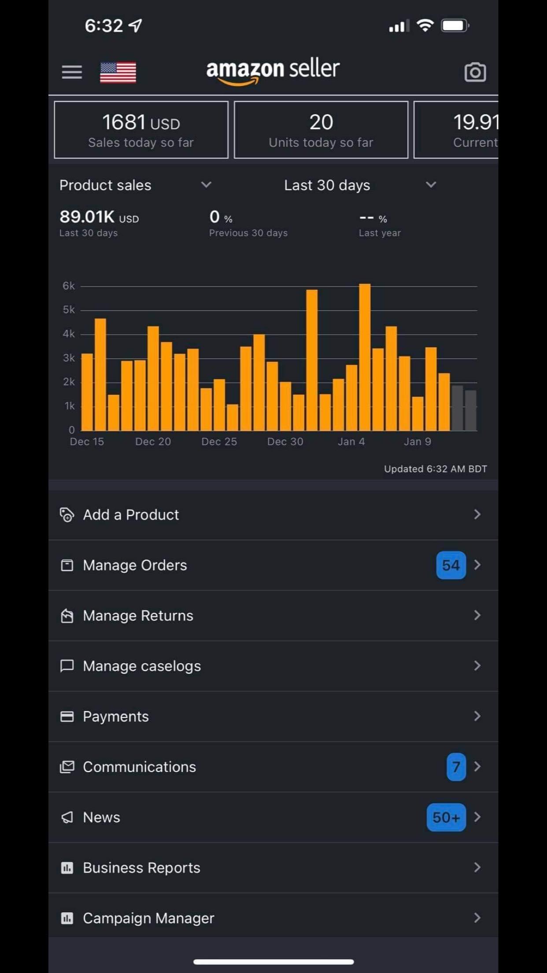Expand the Campaign Manager row chevron
The width and height of the screenshot is (547, 973).
(x=477, y=918)
